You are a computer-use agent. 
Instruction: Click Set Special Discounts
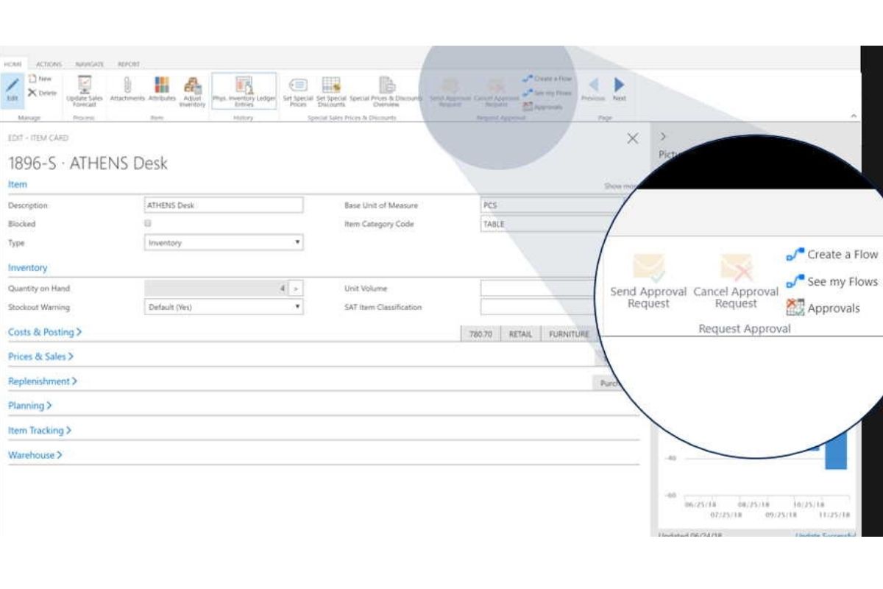tap(331, 91)
